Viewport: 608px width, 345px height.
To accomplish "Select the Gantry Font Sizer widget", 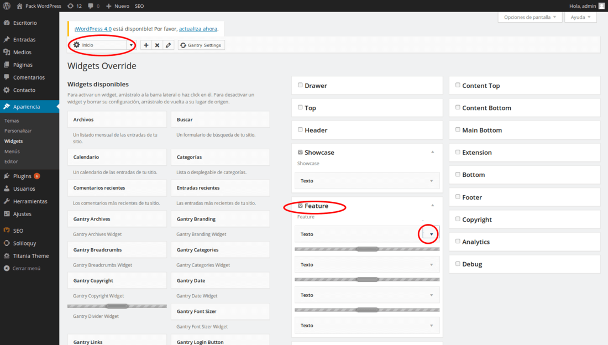I will pyautogui.click(x=220, y=311).
